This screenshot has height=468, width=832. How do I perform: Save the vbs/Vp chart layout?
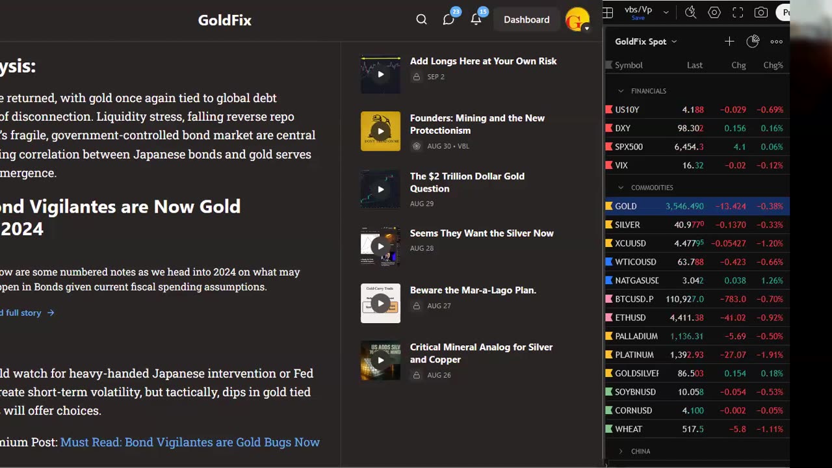(x=638, y=18)
